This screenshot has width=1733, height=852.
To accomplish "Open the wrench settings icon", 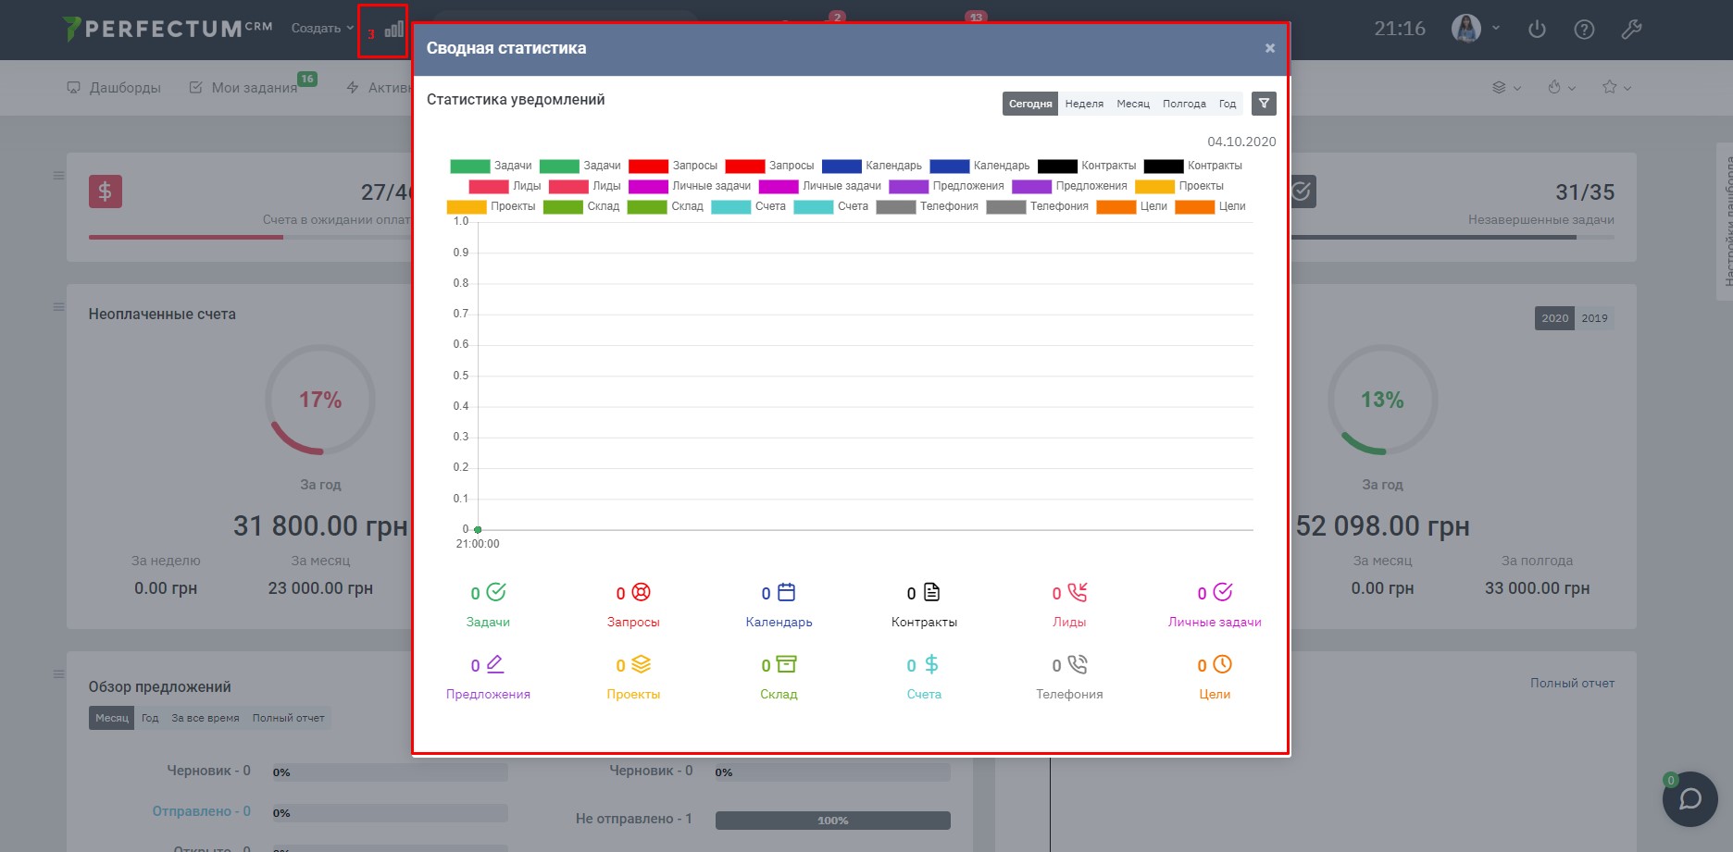I will pyautogui.click(x=1631, y=30).
